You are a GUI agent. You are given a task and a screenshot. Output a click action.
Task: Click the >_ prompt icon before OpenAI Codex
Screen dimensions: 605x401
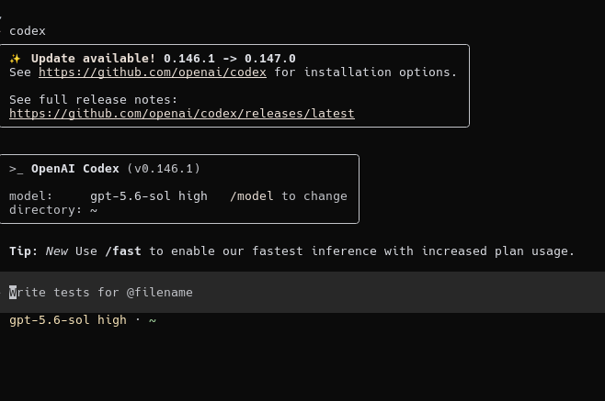pyautogui.click(x=17, y=169)
